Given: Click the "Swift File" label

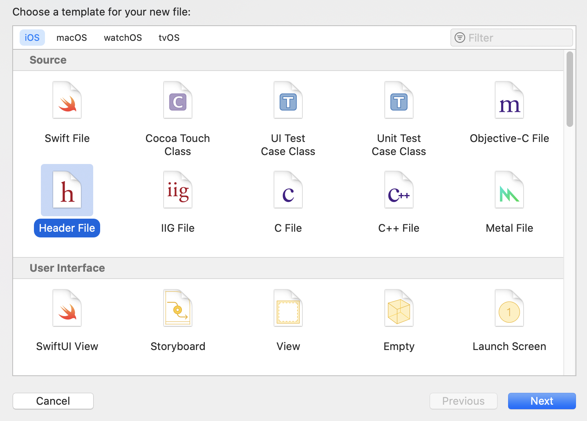Looking at the screenshot, I should click(x=67, y=138).
